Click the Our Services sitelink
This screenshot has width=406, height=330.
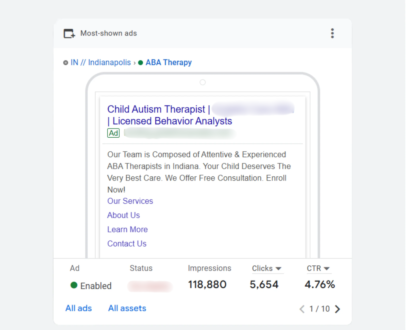(x=130, y=201)
